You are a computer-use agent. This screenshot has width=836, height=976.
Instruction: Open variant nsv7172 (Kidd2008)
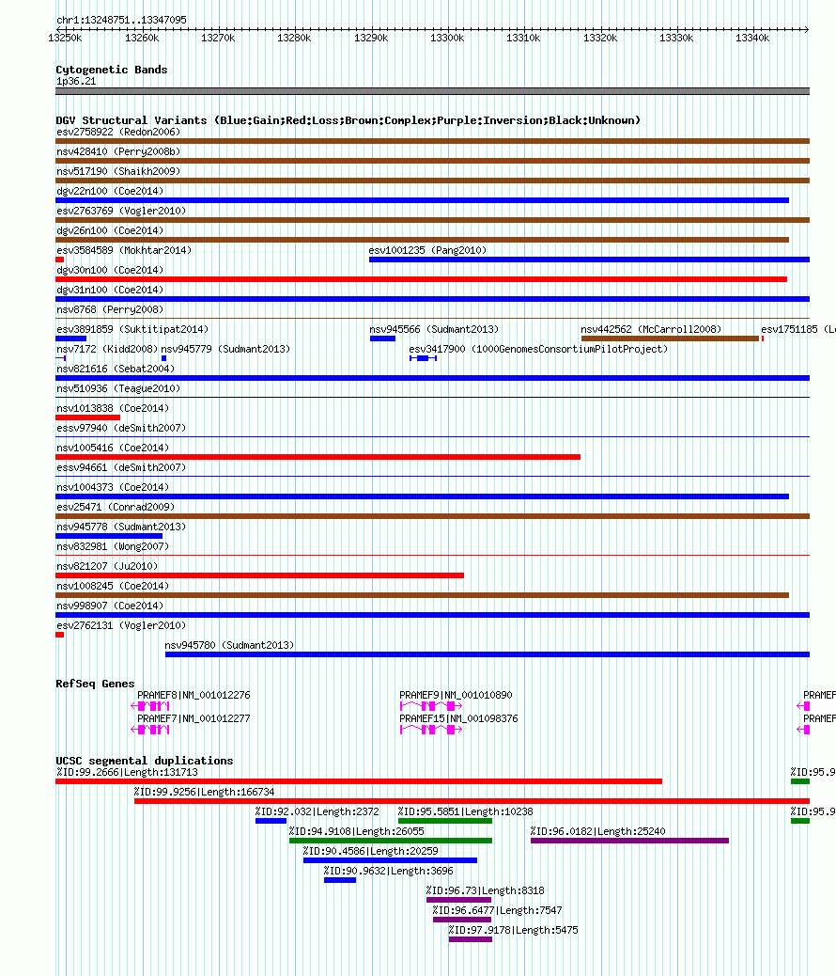coord(107,349)
